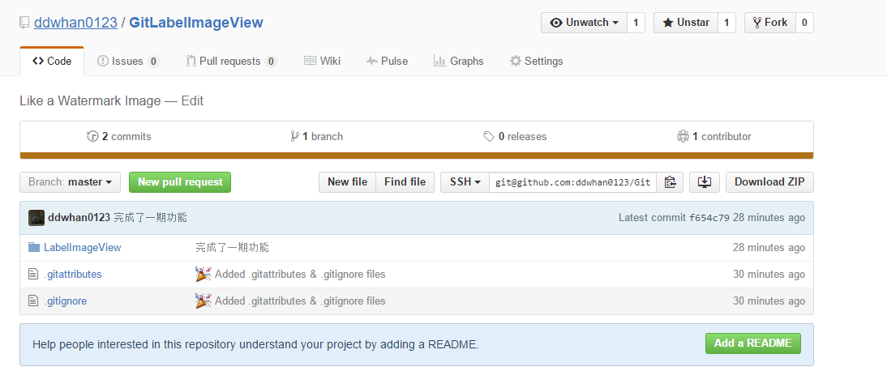The image size is (887, 371).
Task: Click ddwhan0123 author name in commit bar
Action: 79,218
